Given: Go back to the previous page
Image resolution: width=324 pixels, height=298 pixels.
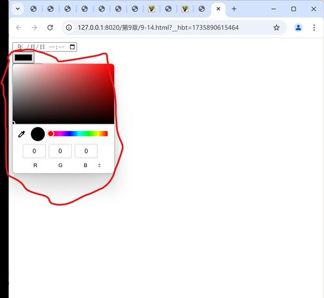Looking at the screenshot, I should 19,28.
